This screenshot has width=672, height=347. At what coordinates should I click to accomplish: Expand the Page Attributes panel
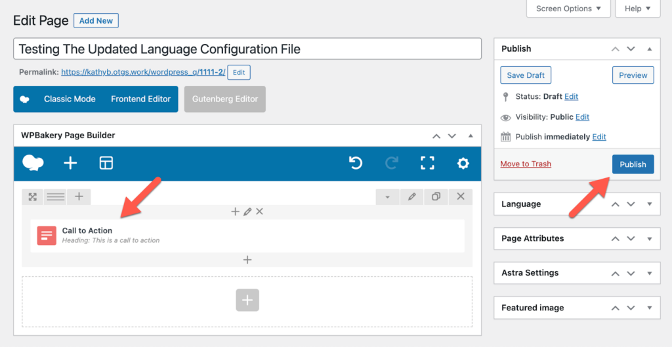(x=649, y=238)
